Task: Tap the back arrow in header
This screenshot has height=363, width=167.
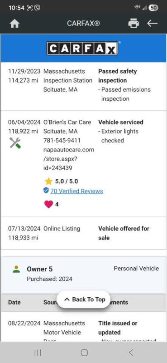Action: click(152, 23)
